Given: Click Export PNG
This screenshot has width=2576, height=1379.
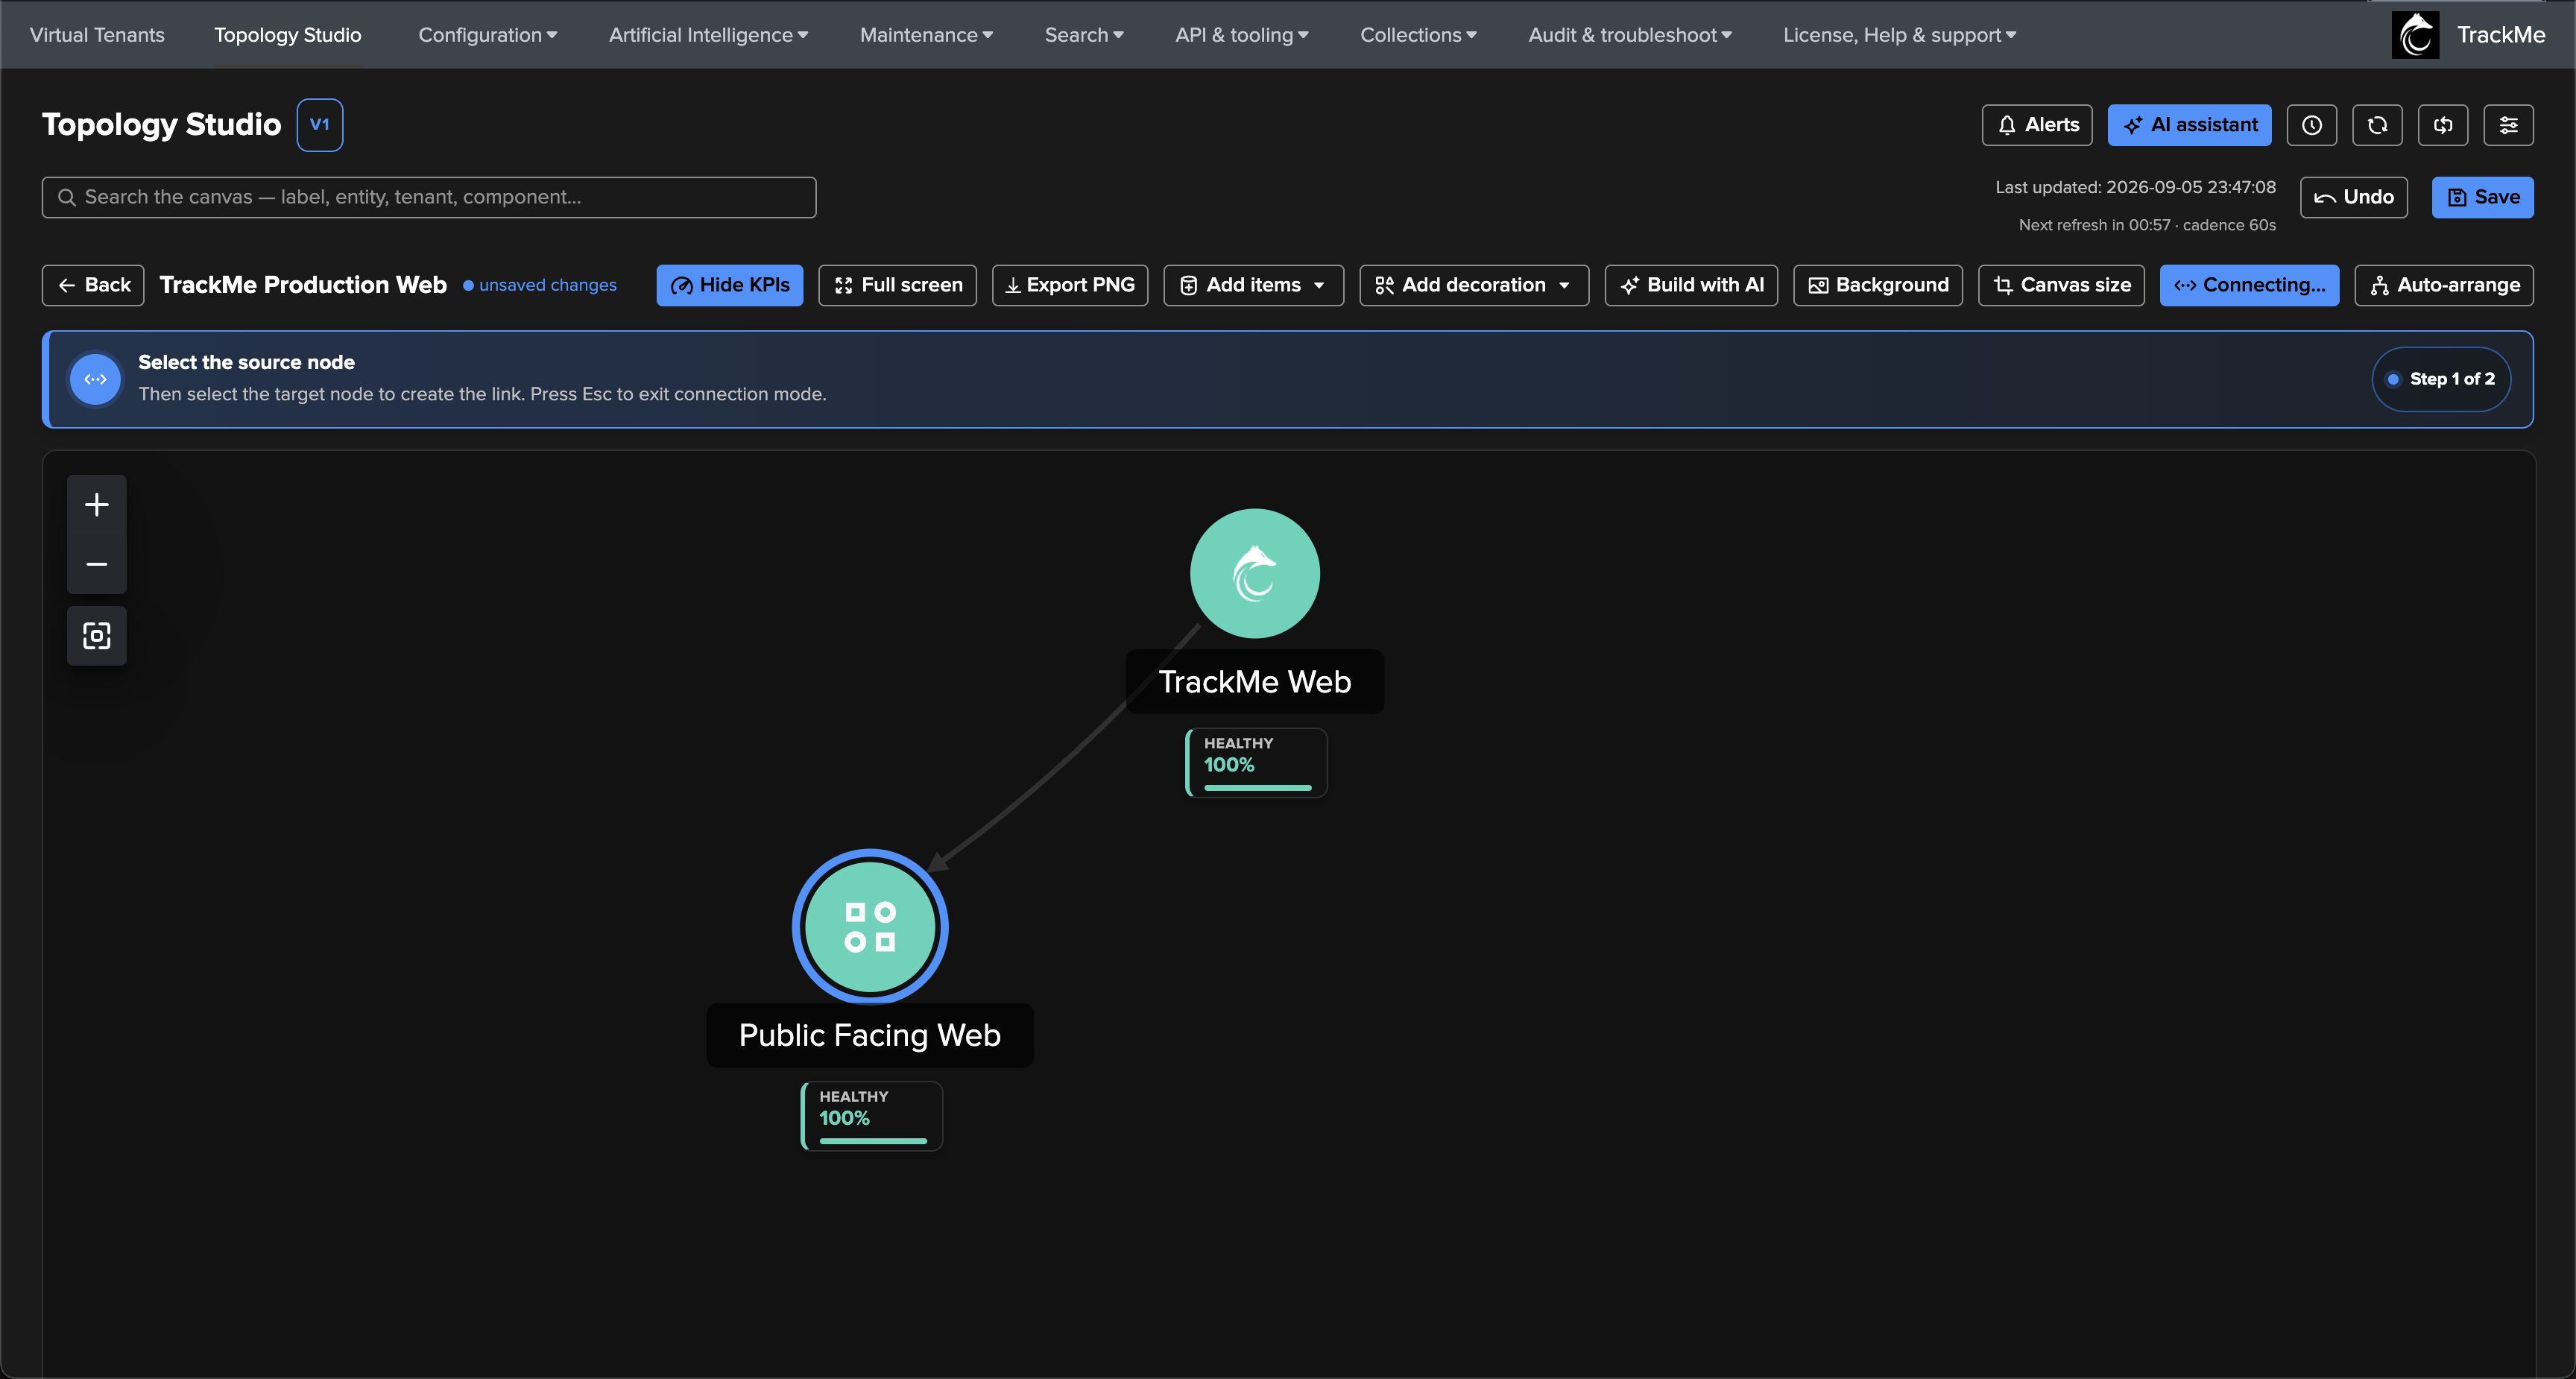Looking at the screenshot, I should coord(1069,285).
